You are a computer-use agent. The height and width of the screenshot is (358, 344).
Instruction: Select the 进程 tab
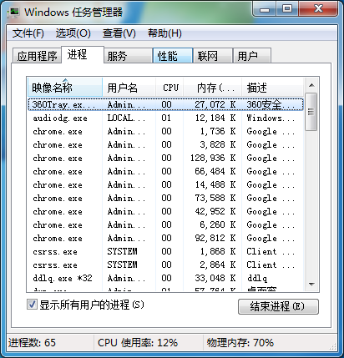(x=83, y=54)
